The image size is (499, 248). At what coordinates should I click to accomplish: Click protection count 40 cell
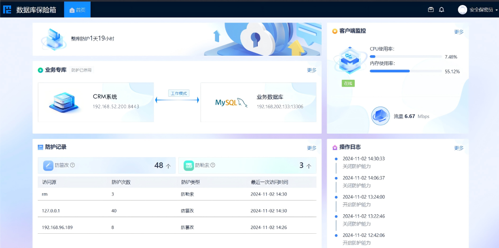click(x=114, y=211)
